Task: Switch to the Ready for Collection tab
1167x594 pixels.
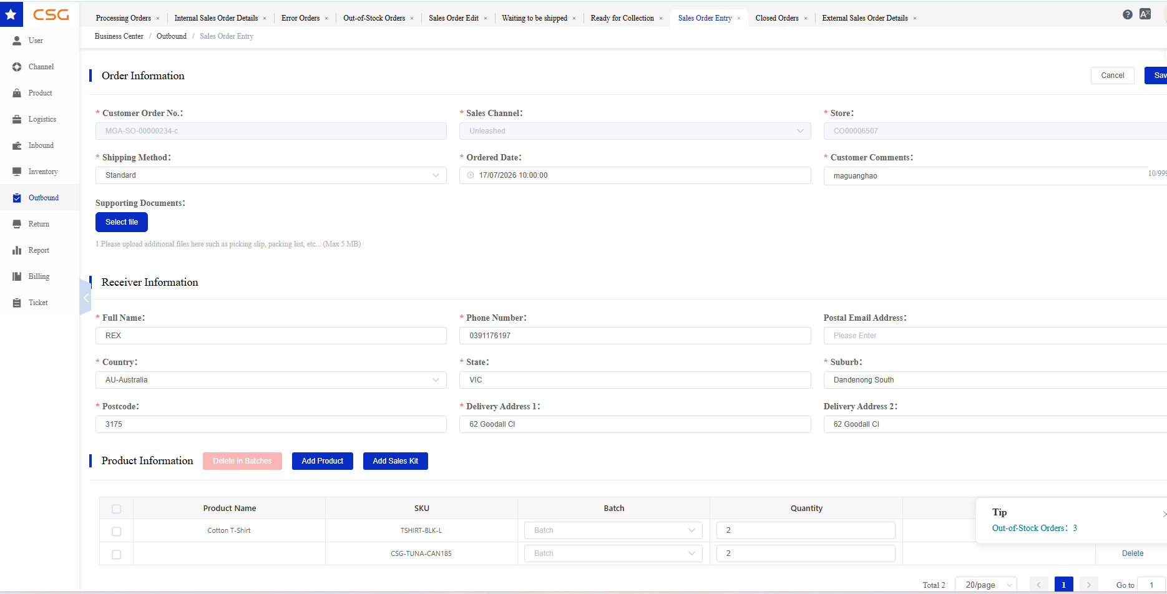Action: 622,18
